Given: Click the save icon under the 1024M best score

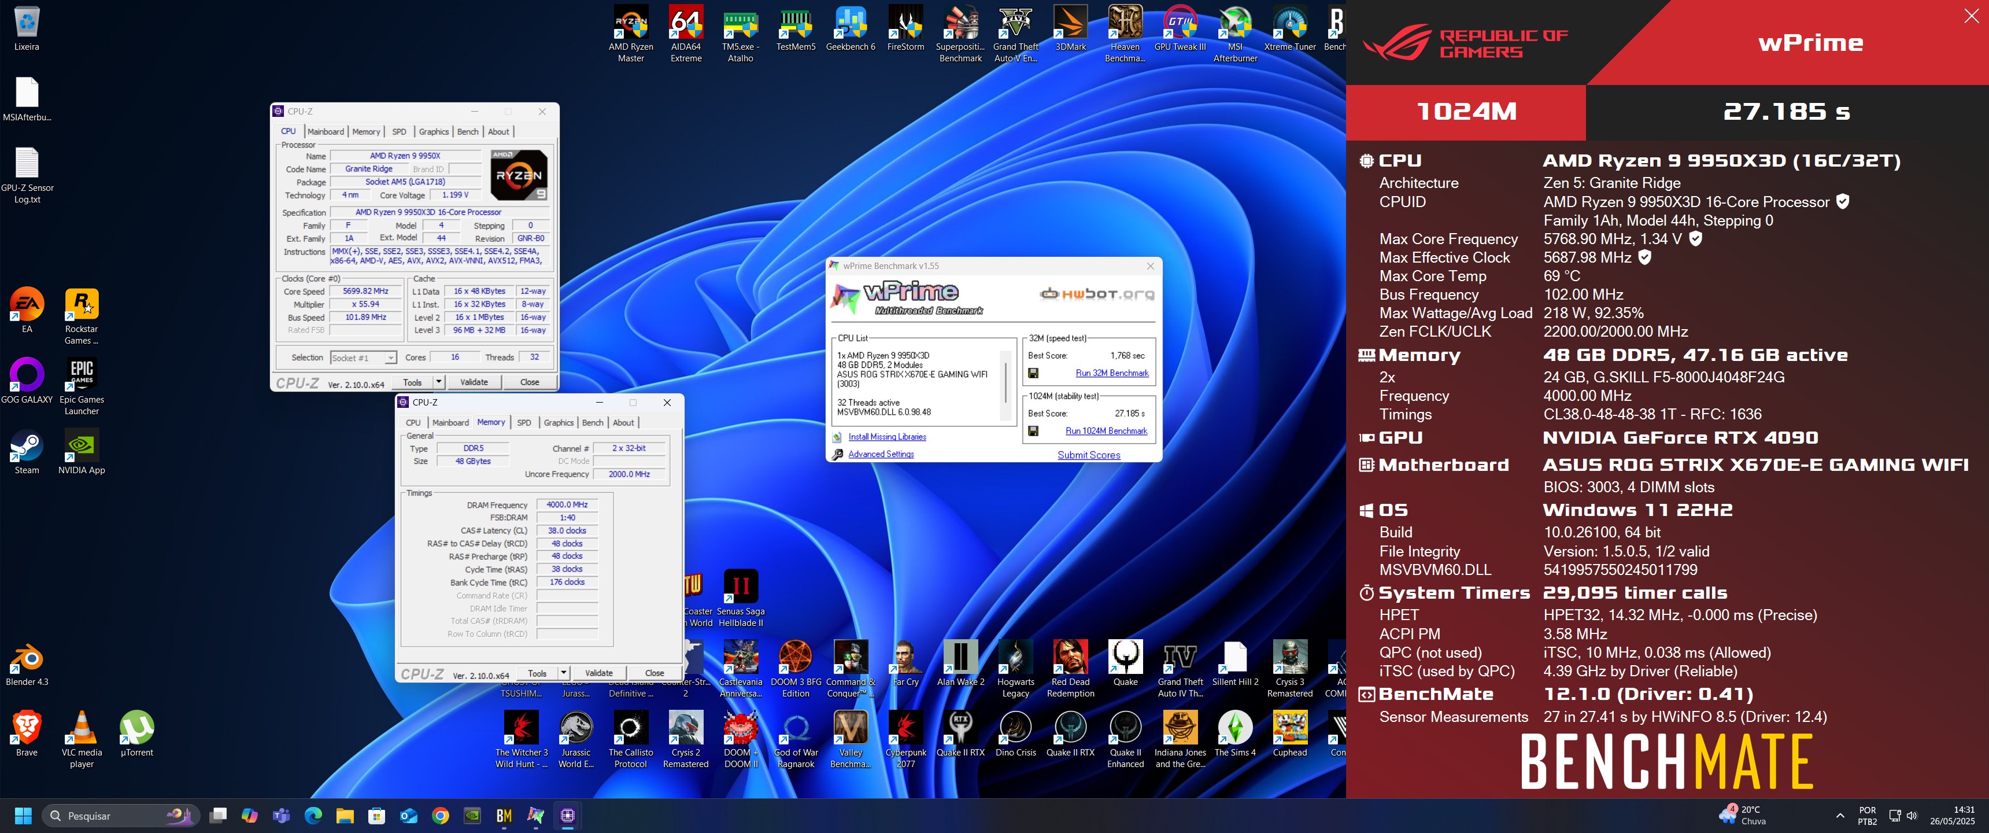Looking at the screenshot, I should click(1033, 431).
